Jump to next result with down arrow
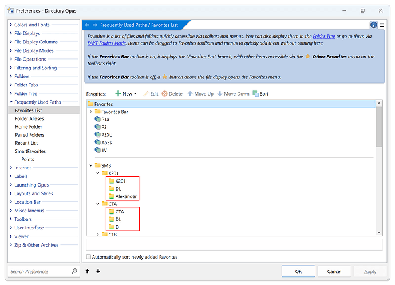The width and height of the screenshot is (395, 285). point(98,271)
